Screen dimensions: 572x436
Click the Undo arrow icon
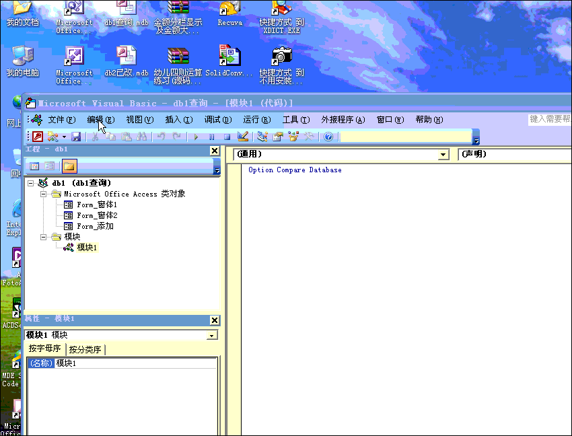point(161,137)
